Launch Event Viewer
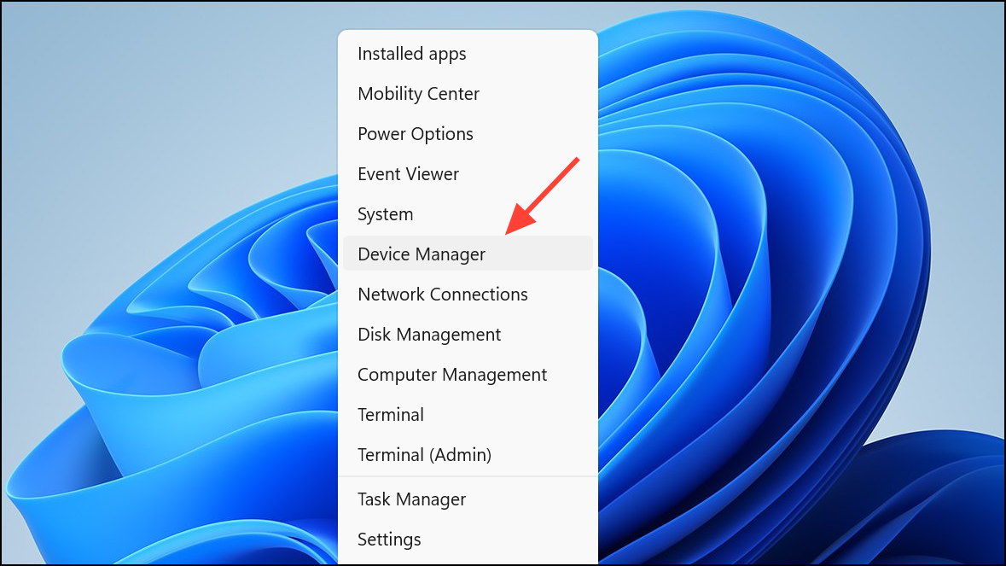Viewport: 1006px width, 566px height. pyautogui.click(x=468, y=174)
